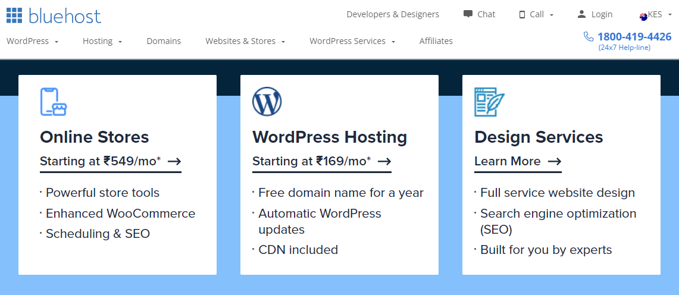Click "Enhanced WooCommerce" text
The height and width of the screenshot is (295, 679).
120,214
